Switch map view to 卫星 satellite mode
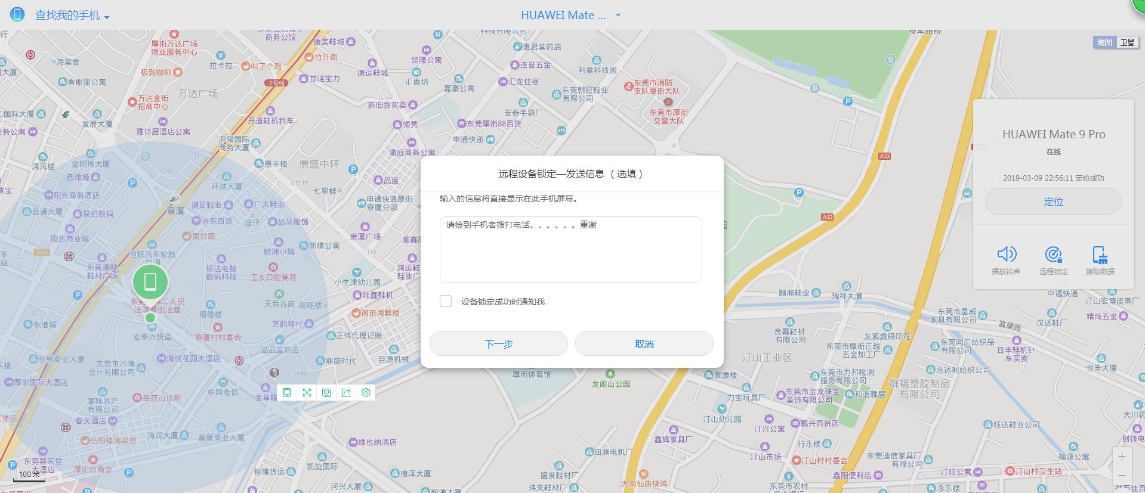Viewport: 1145px width, 493px height. point(1127,42)
